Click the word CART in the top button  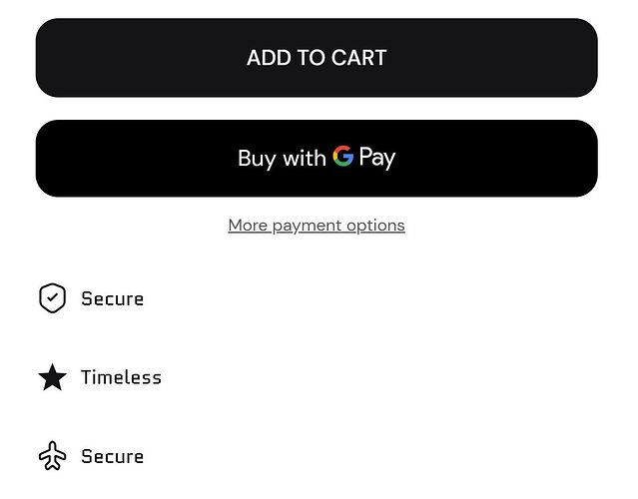point(356,58)
